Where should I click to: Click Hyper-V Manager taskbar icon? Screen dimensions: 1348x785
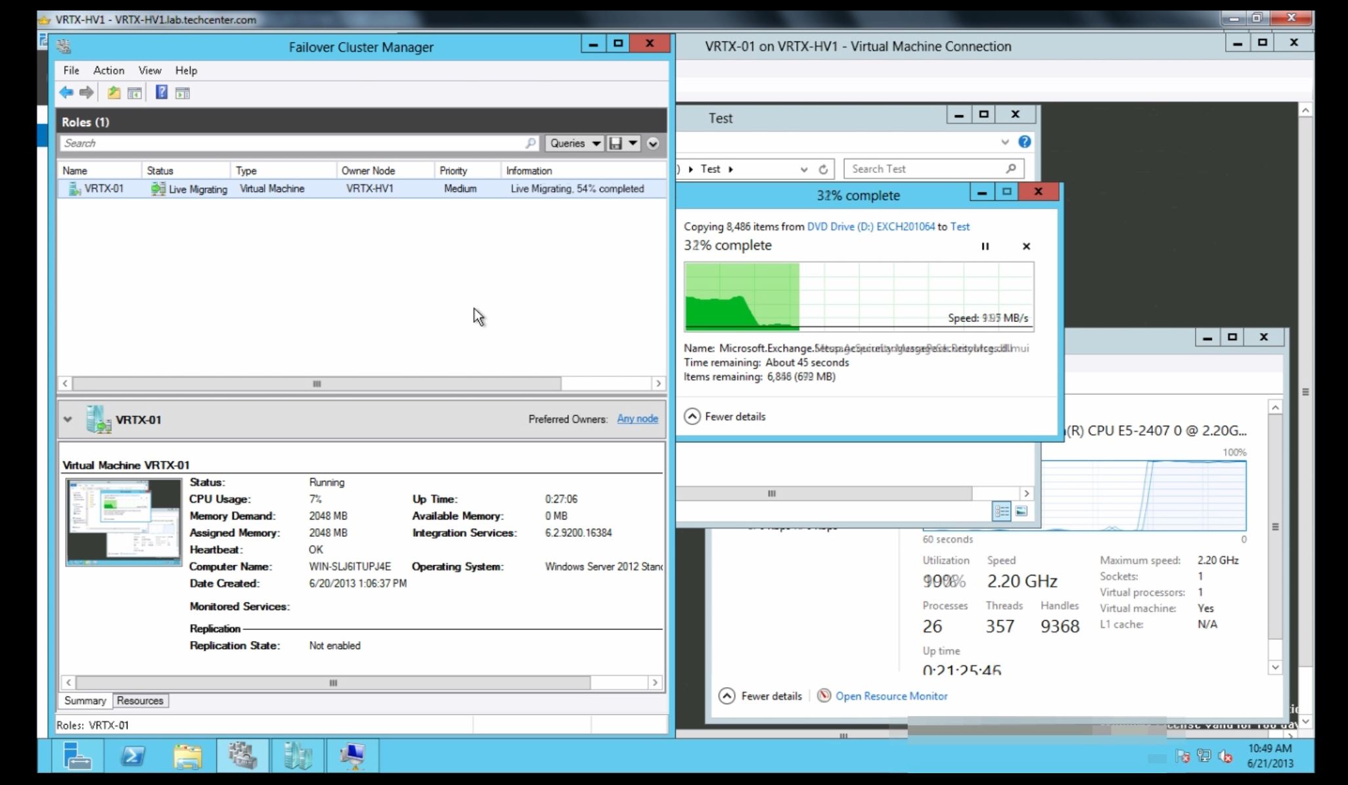298,755
